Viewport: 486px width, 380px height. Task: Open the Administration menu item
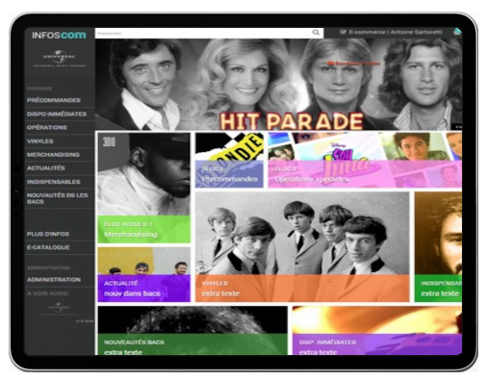point(54,279)
